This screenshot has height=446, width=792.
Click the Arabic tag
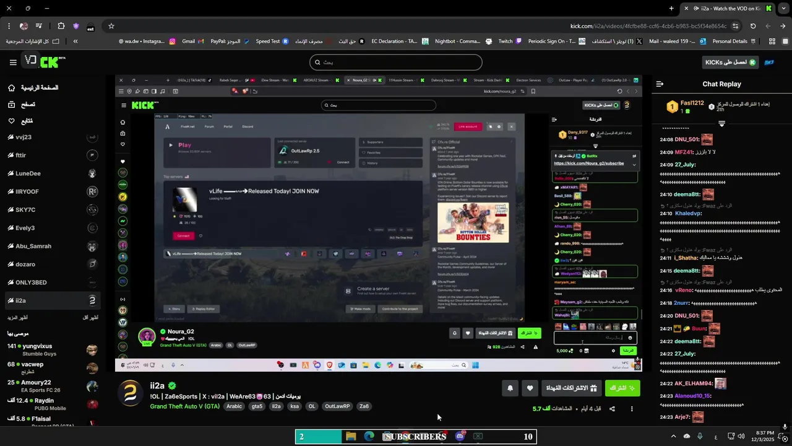234,406
